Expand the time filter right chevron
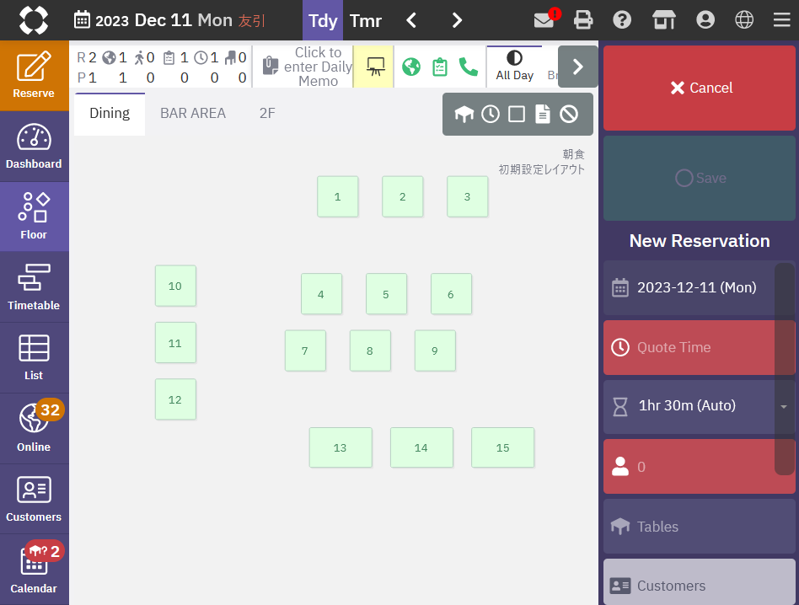 [577, 67]
